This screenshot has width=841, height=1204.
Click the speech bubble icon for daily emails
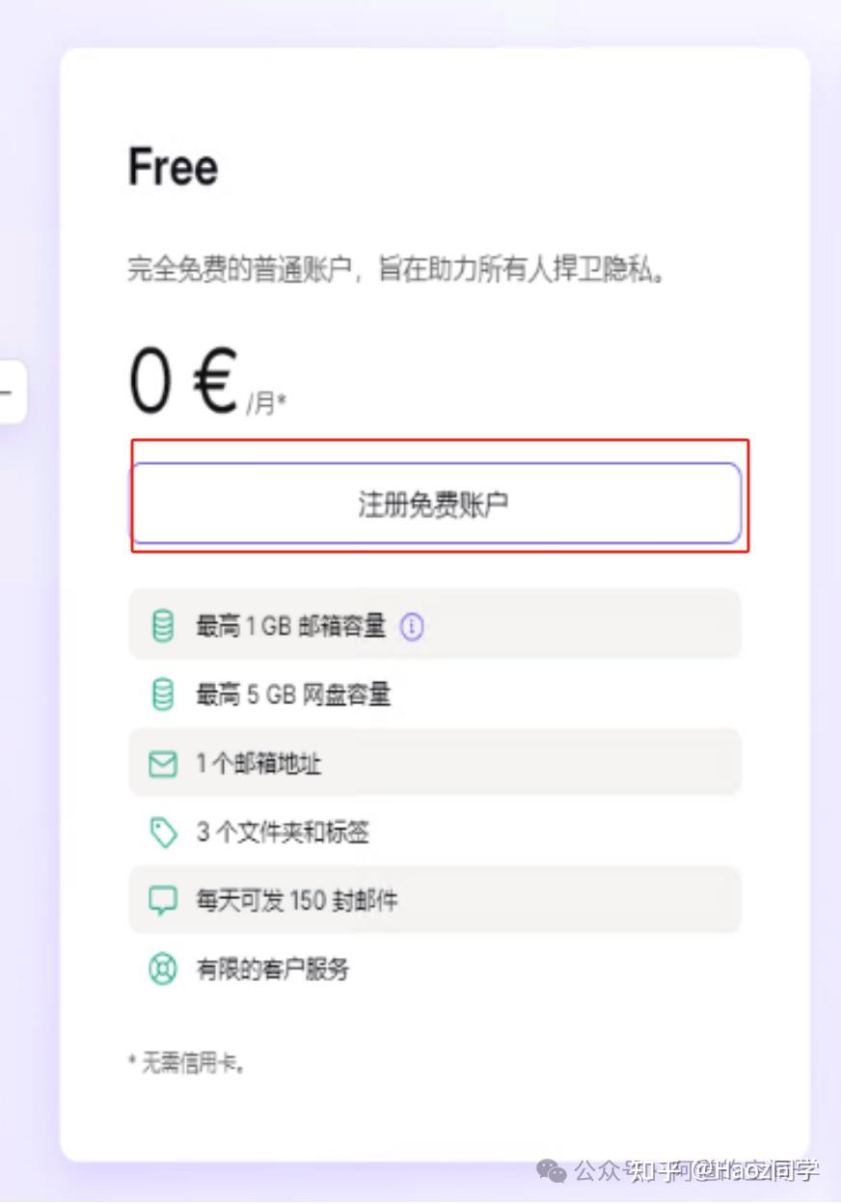tap(163, 901)
